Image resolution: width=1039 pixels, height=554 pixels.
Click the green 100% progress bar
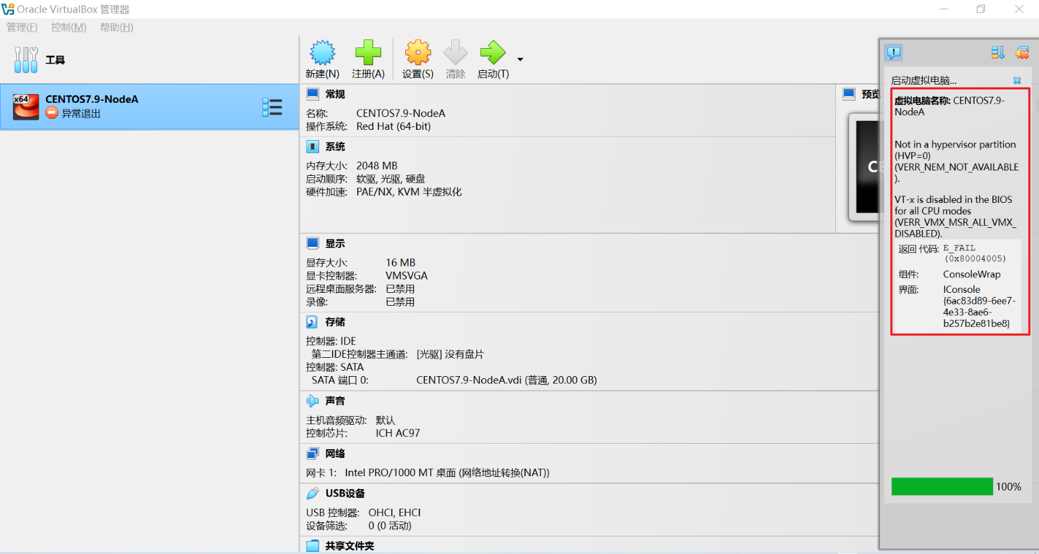(x=942, y=486)
